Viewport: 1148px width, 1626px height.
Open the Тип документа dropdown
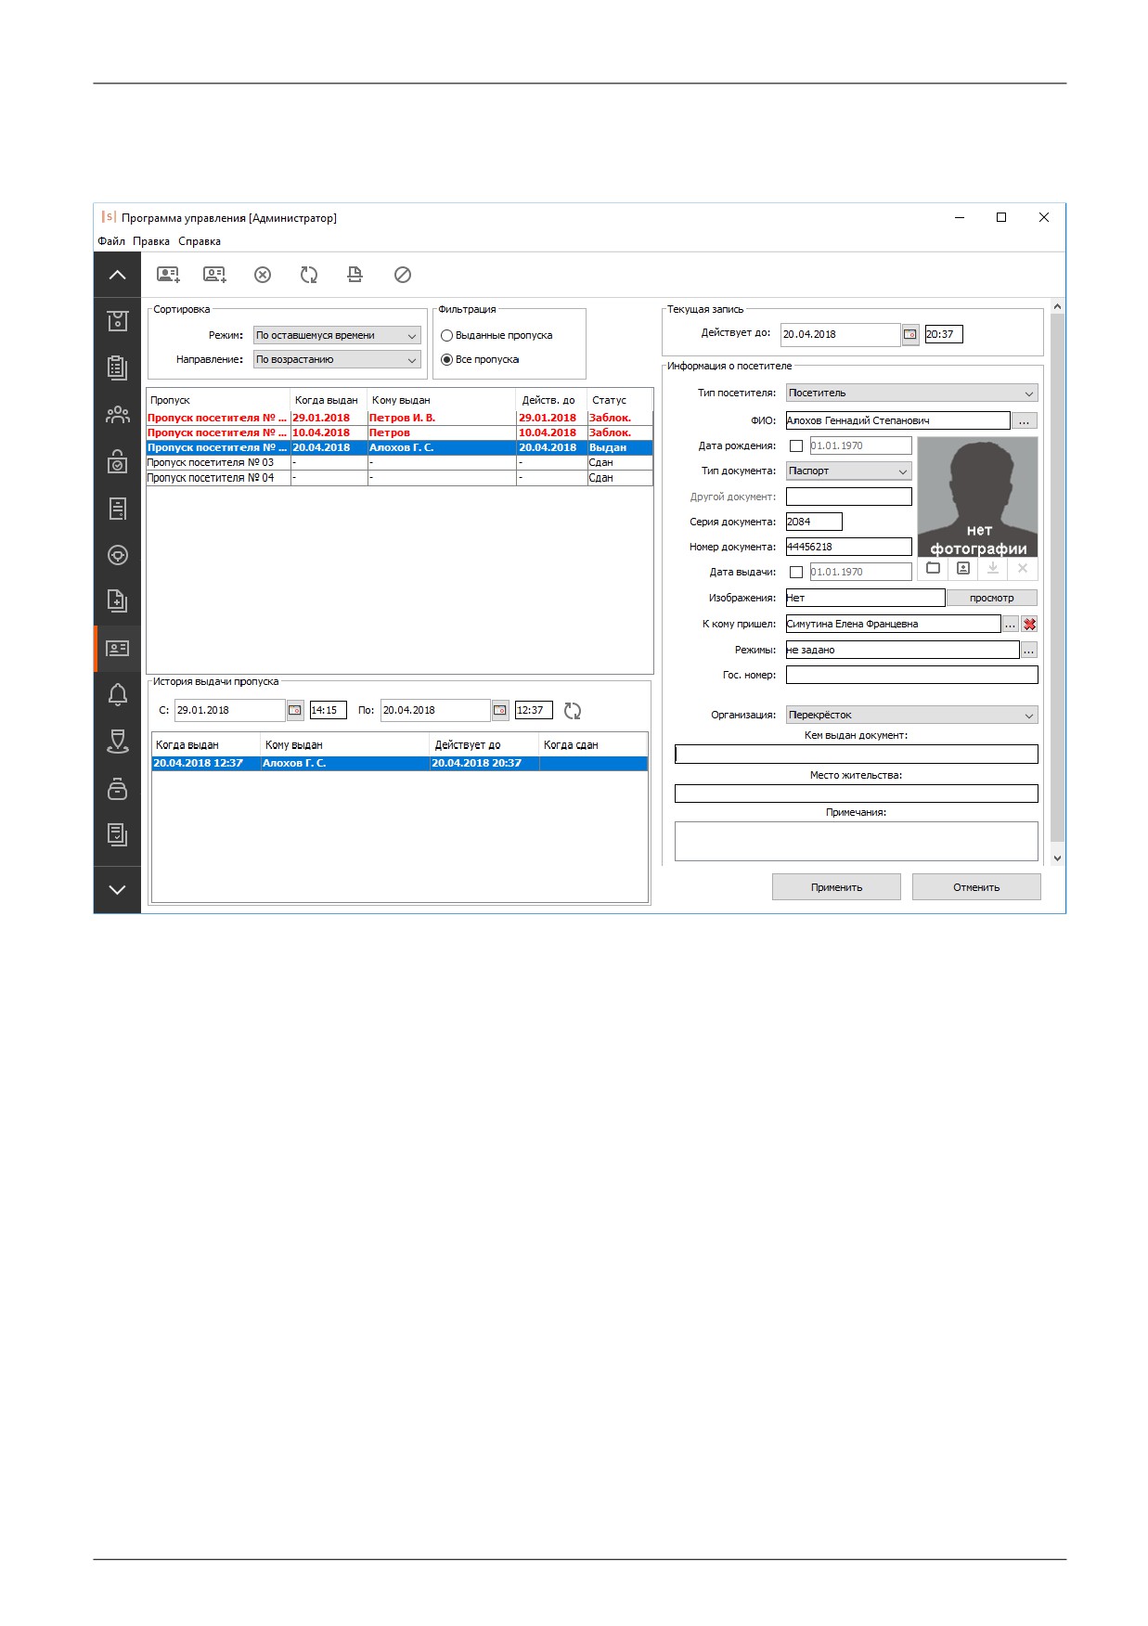[x=849, y=471]
